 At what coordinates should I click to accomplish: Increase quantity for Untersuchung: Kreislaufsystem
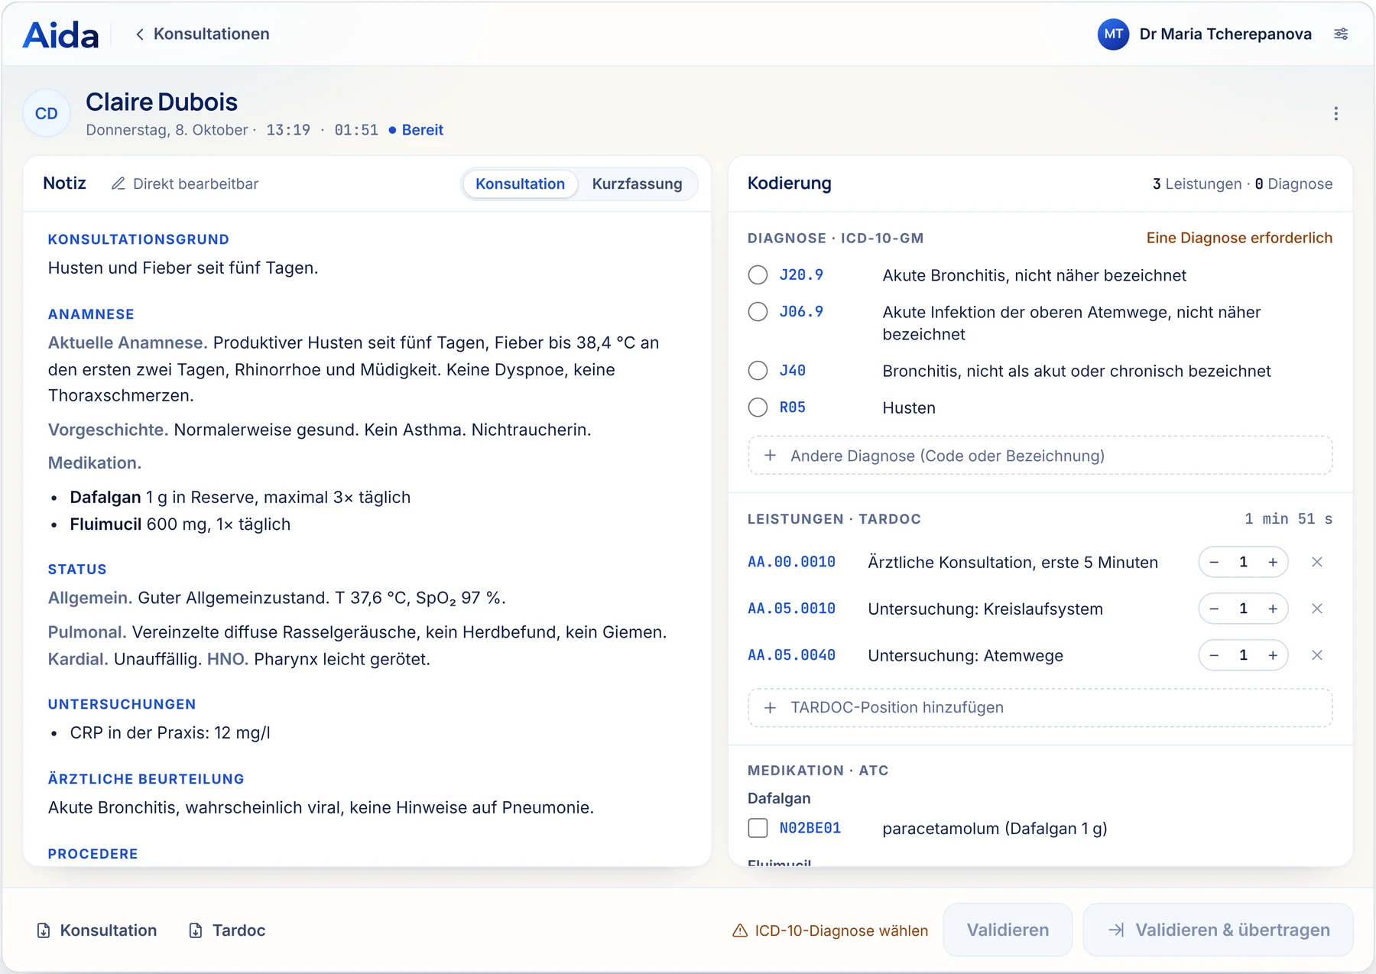[x=1273, y=609]
